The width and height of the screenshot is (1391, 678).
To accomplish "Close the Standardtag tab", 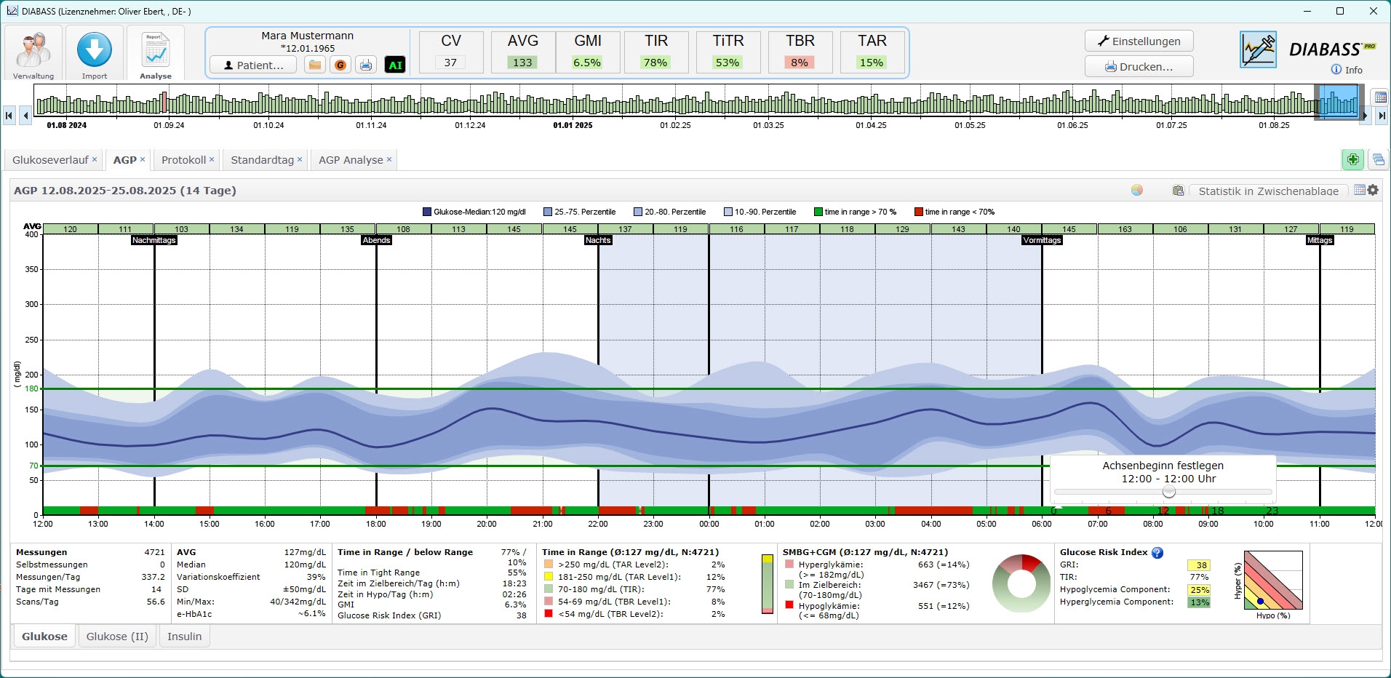I will coord(300,159).
